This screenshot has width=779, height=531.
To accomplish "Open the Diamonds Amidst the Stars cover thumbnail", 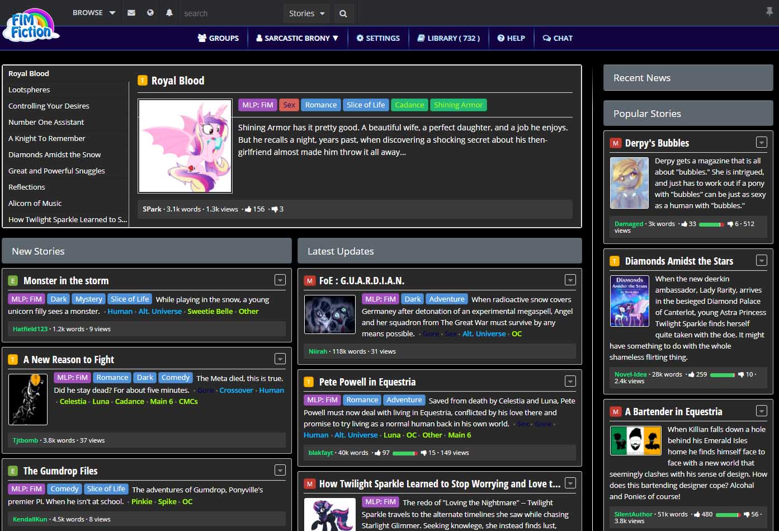I will (630, 301).
